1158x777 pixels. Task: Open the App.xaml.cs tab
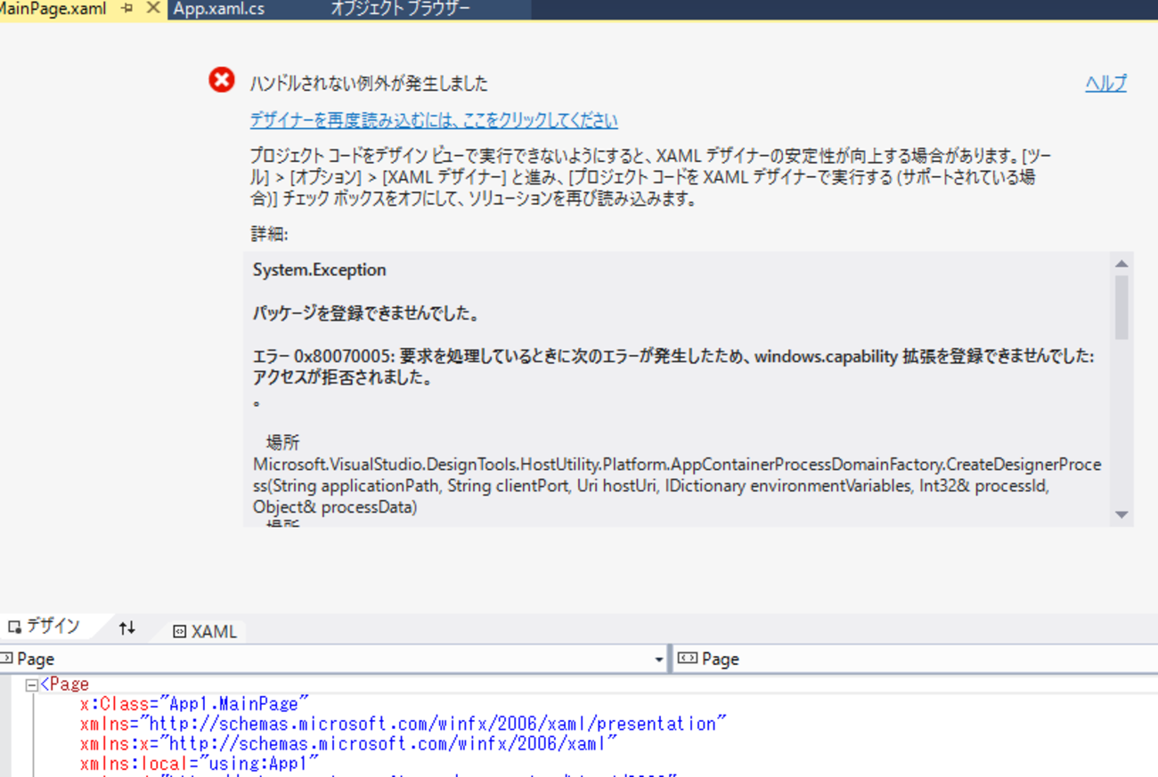click(219, 9)
